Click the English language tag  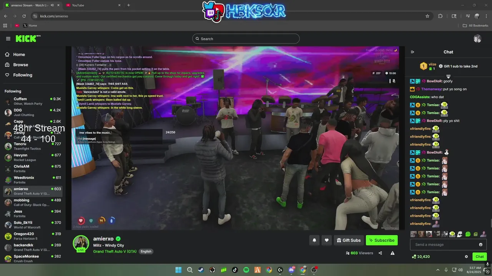coord(146,251)
